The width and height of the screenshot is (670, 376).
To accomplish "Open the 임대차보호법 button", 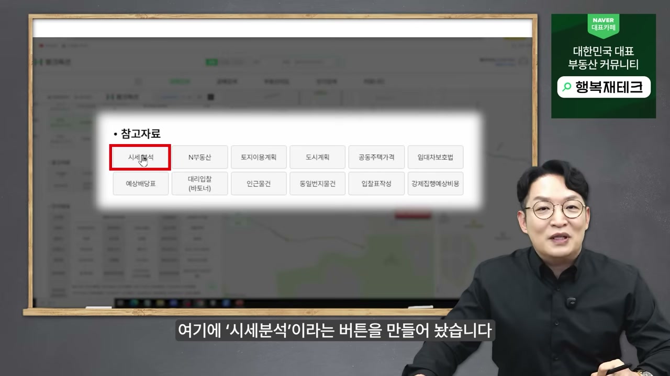I will pos(435,157).
